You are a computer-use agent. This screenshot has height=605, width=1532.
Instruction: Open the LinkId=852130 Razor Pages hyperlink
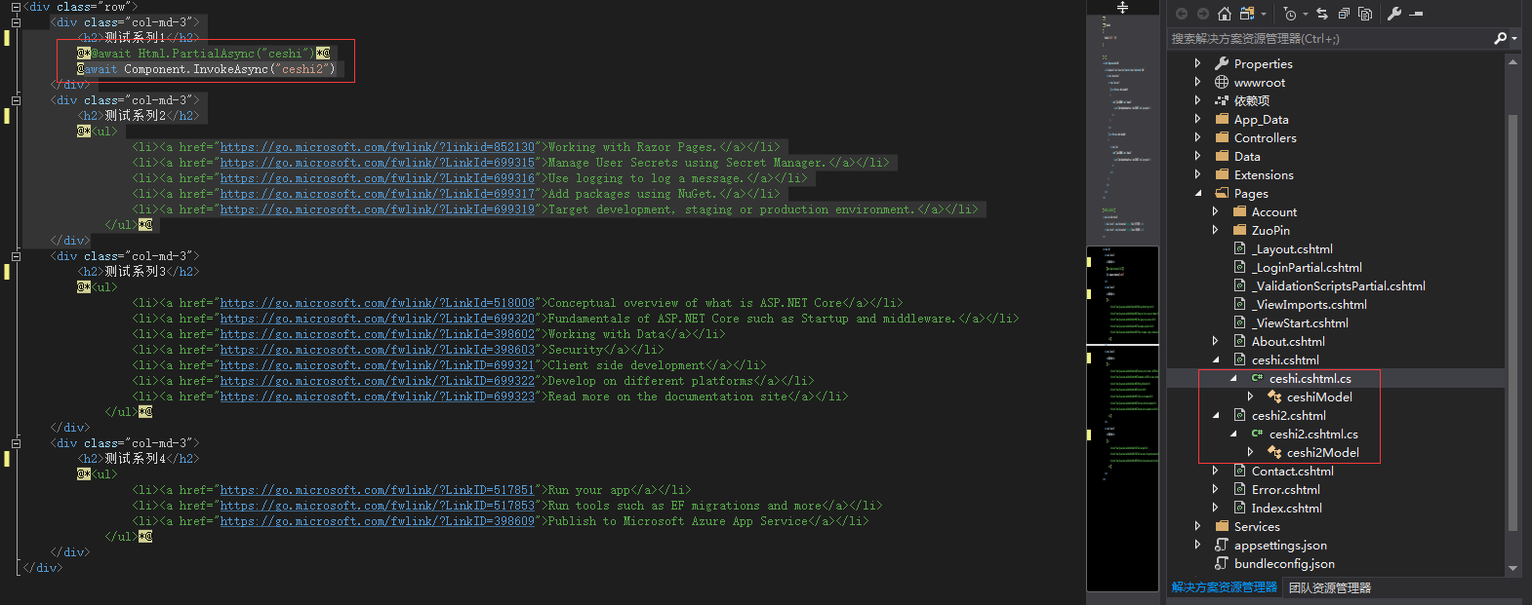377,147
